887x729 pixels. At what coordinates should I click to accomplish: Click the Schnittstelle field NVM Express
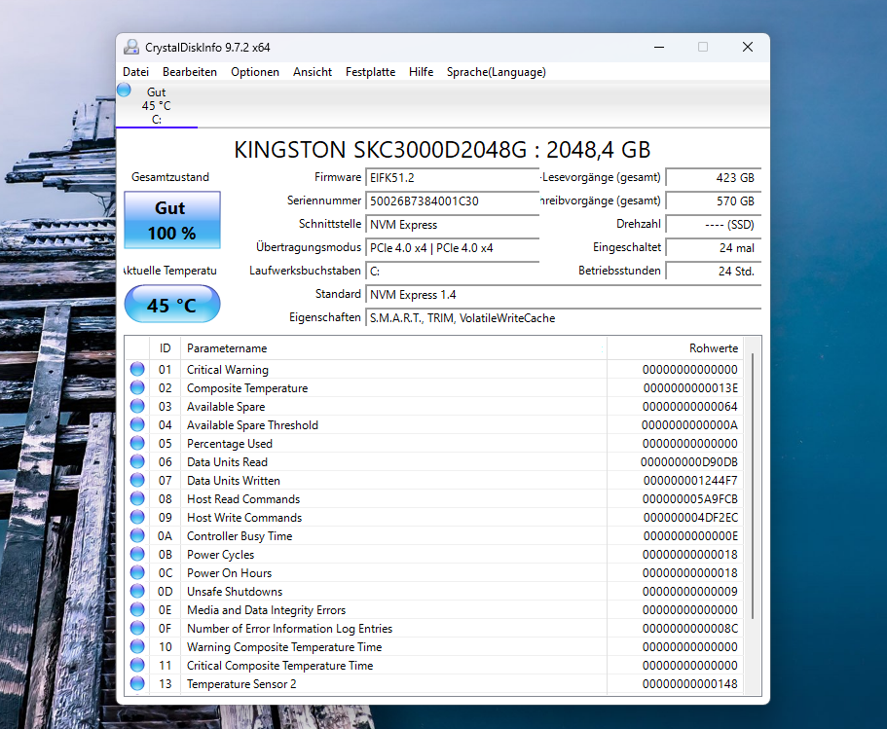click(452, 225)
